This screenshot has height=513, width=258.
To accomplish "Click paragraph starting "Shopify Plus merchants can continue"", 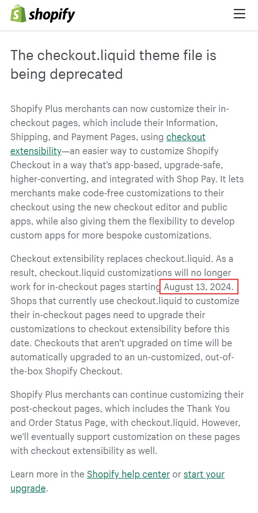I will pyautogui.click(x=127, y=423).
